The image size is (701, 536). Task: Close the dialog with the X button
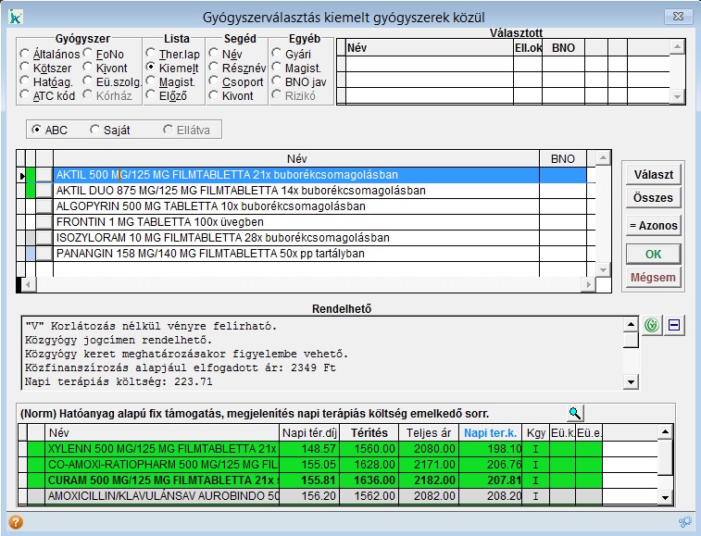click(x=678, y=17)
